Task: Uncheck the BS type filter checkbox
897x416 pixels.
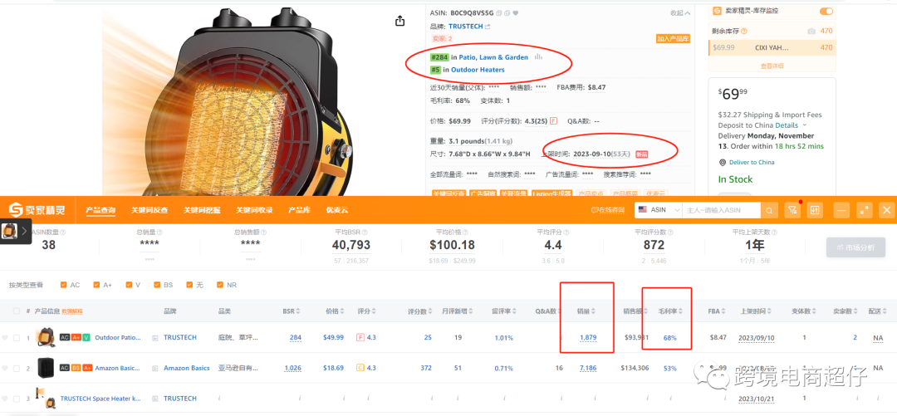Action: click(x=157, y=284)
